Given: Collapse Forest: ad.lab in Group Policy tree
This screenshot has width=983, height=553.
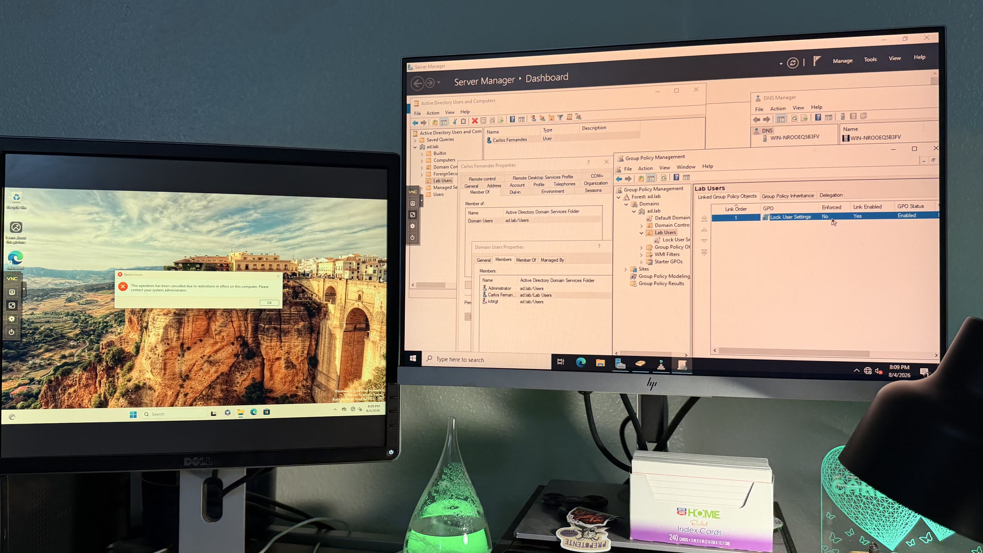Looking at the screenshot, I should [x=618, y=197].
